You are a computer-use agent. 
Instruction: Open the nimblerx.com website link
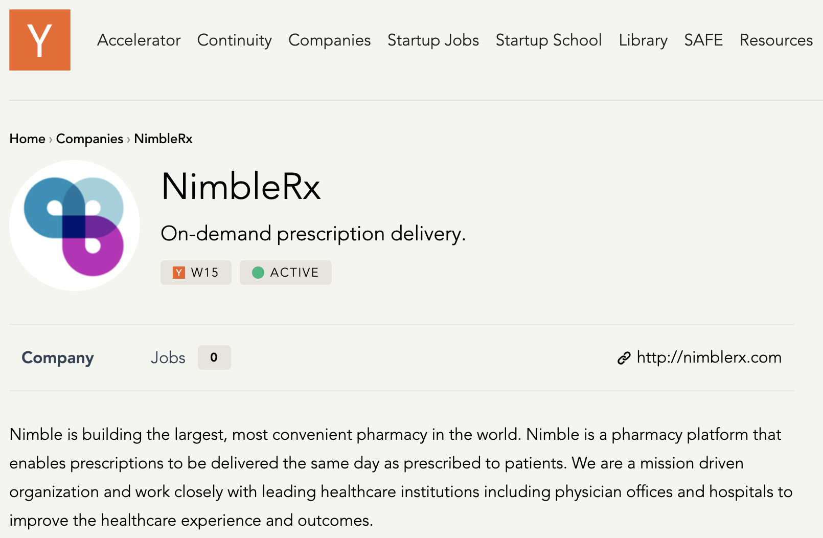[709, 357]
